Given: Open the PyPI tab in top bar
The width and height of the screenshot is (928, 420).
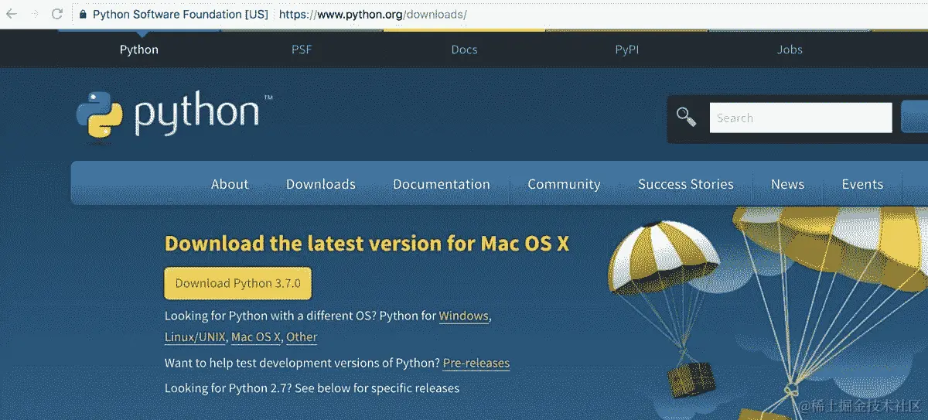Looking at the screenshot, I should pyautogui.click(x=627, y=50).
